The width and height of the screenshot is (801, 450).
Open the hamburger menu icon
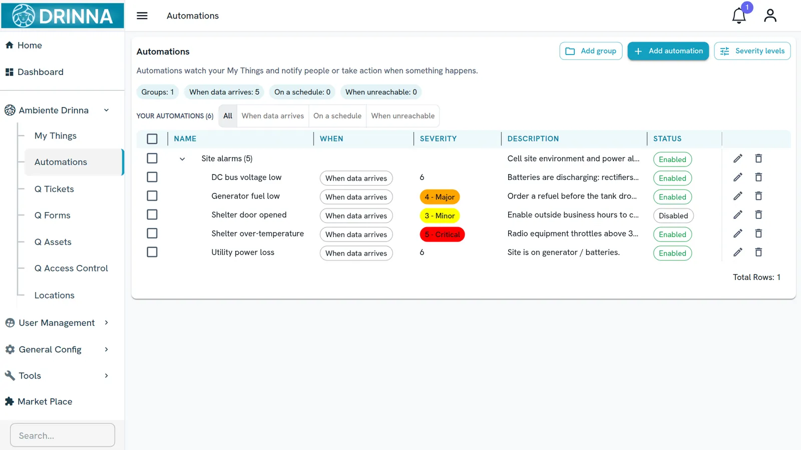[x=142, y=15]
